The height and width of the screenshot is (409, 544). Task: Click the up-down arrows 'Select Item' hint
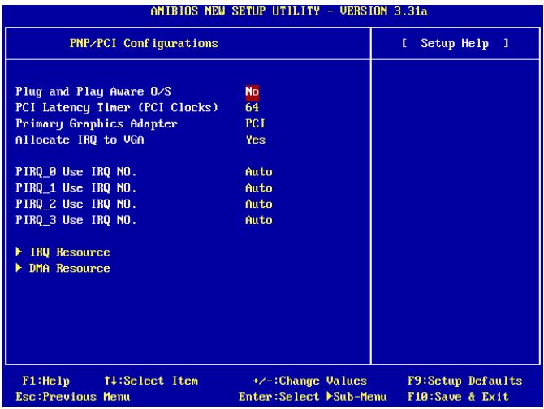click(151, 381)
